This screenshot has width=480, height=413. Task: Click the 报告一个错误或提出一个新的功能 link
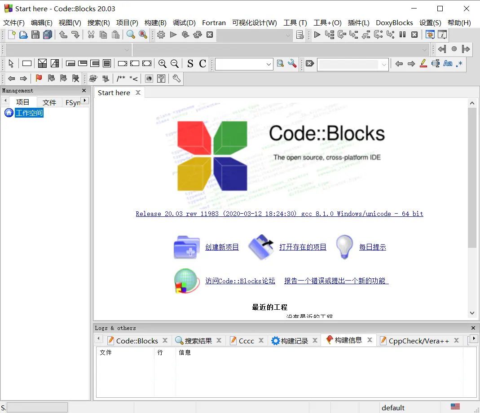pyautogui.click(x=336, y=281)
